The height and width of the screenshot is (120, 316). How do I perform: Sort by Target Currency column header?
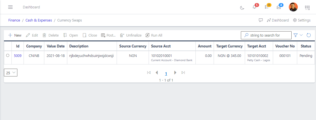click(x=229, y=46)
